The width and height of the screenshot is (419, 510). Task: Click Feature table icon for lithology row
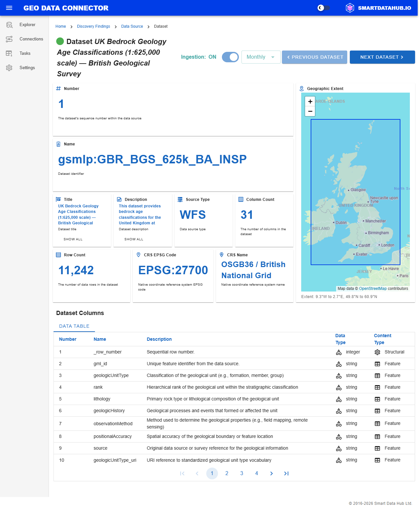[377, 399]
